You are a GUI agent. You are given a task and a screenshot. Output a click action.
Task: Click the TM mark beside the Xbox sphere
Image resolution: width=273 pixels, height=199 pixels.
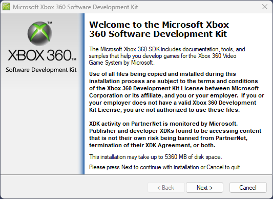[x=50, y=23]
